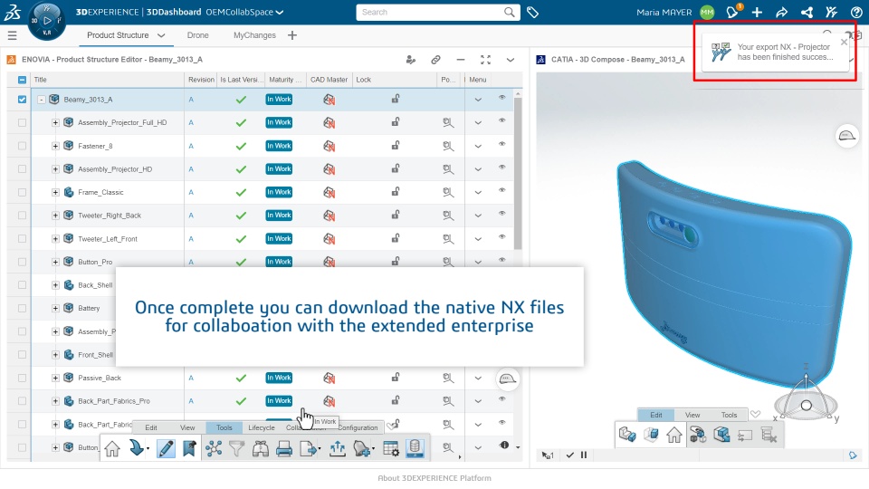This screenshot has width=869, height=489.
Task: Click the Home icon in CATIA toolbar
Action: tap(673, 435)
